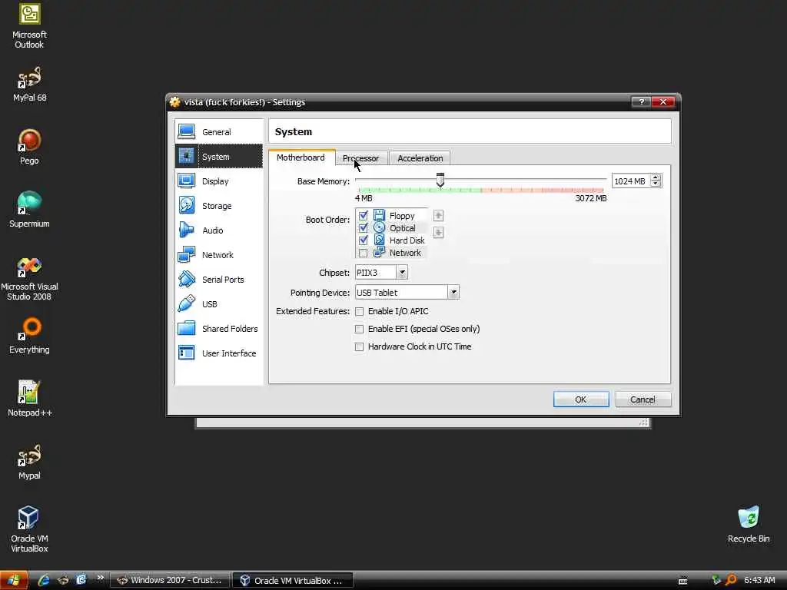This screenshot has height=590, width=787.
Task: Increase base memory with spinner up arrow
Action: (x=656, y=177)
